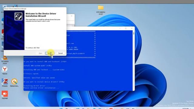Click the console window's vertical scrollbar
Image resolution: width=194 pixels, height=109 pixels.
(x=134, y=60)
